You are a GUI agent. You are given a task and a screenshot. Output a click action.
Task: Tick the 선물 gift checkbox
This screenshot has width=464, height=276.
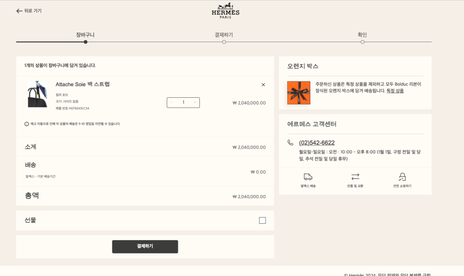[262, 220]
